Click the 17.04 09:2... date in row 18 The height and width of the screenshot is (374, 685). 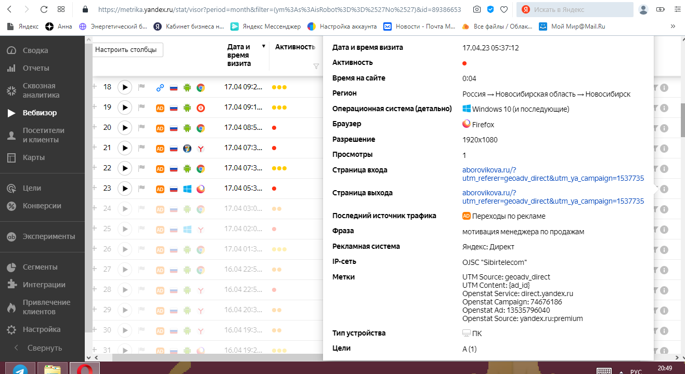point(243,87)
